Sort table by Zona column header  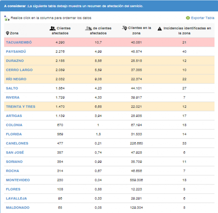[14, 33]
